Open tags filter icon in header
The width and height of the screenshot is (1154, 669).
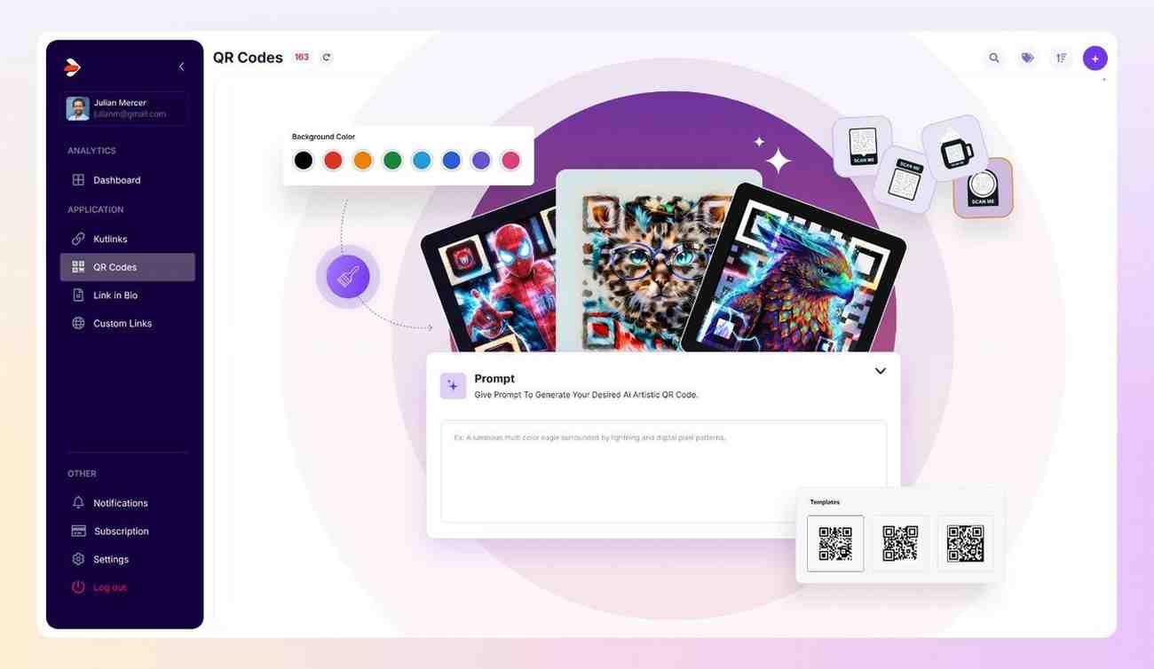[x=1027, y=59]
